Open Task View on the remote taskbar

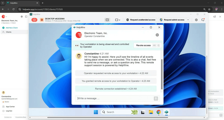click(x=143, y=112)
